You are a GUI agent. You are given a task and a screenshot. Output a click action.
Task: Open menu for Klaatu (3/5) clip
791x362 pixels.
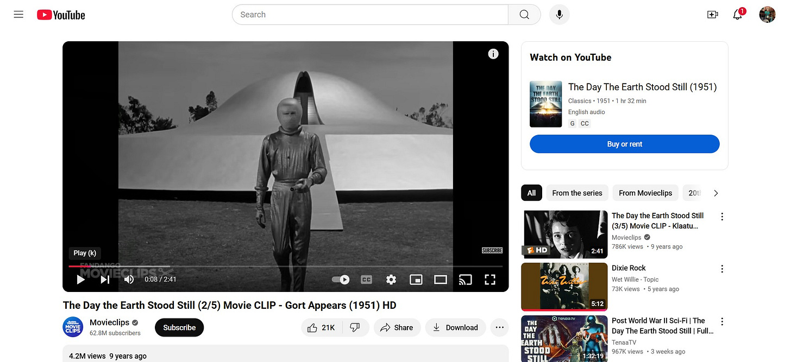[722, 217]
